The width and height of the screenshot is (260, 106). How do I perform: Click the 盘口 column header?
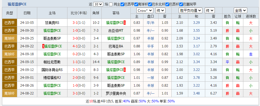click(x=150, y=16)
